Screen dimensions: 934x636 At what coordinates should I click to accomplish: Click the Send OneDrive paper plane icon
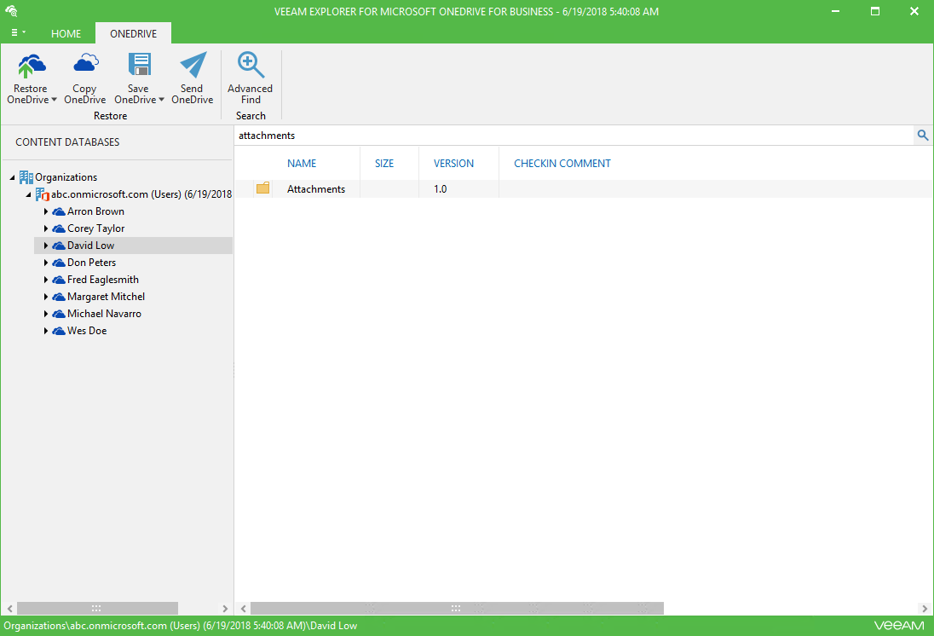tap(193, 65)
